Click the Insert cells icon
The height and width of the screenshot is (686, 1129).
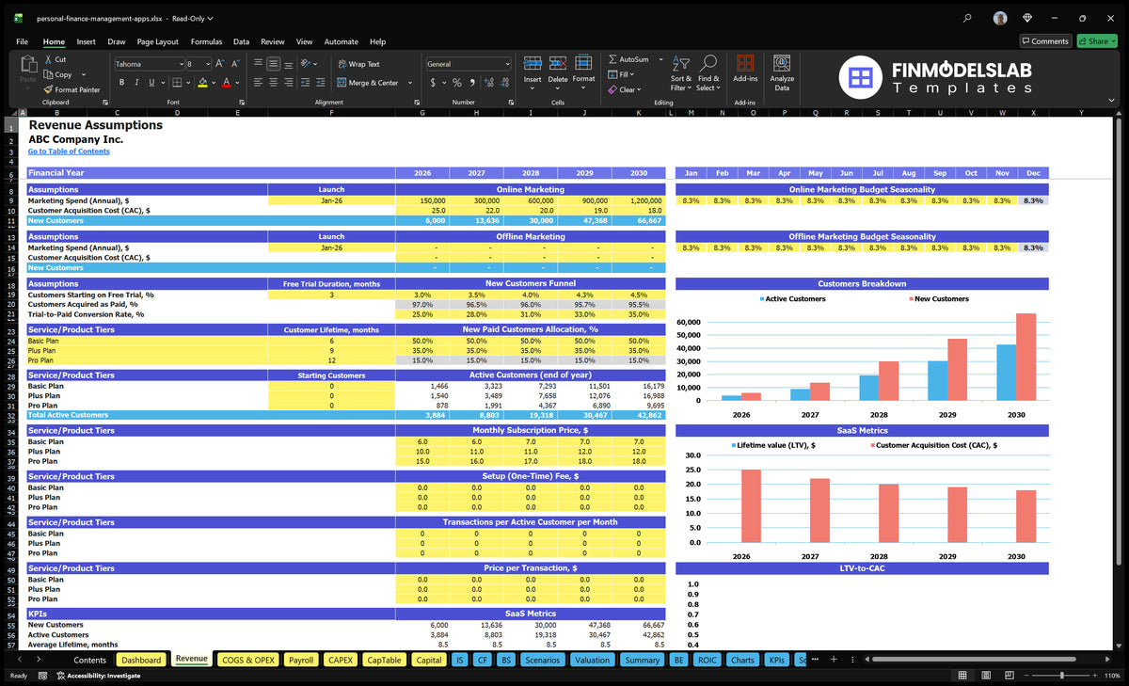tap(533, 63)
